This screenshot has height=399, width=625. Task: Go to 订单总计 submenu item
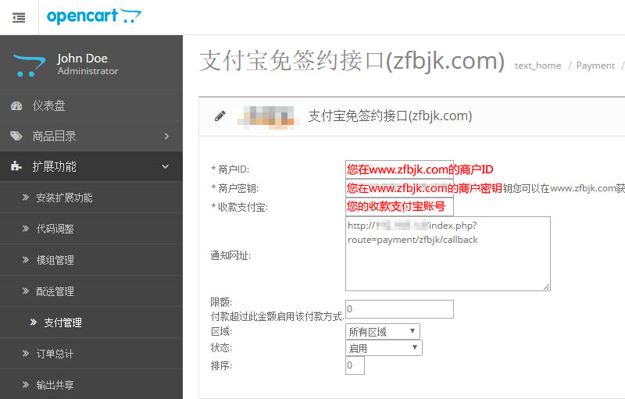[91, 354]
